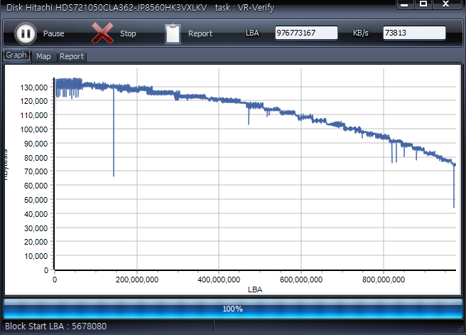Click the 130,000 y-axis label
The height and width of the screenshot is (335, 466).
(34, 87)
